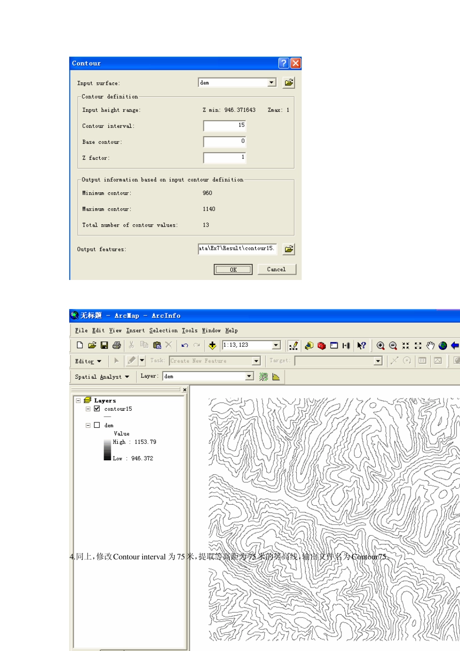
Task: Click the Base contour input field
Action: pyautogui.click(x=225, y=142)
